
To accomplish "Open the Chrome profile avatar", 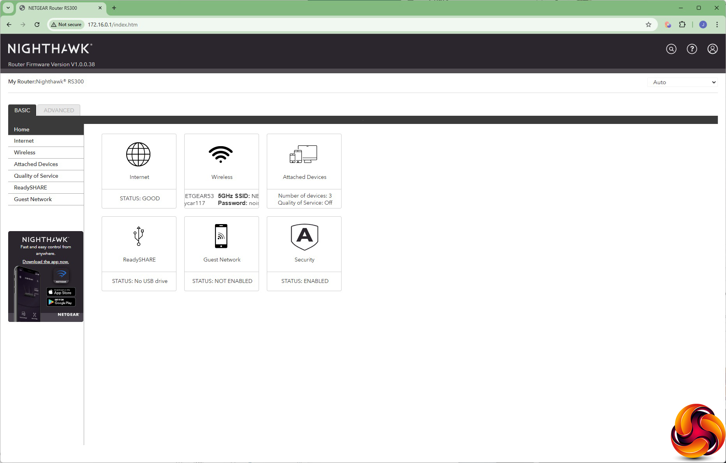I will point(703,25).
